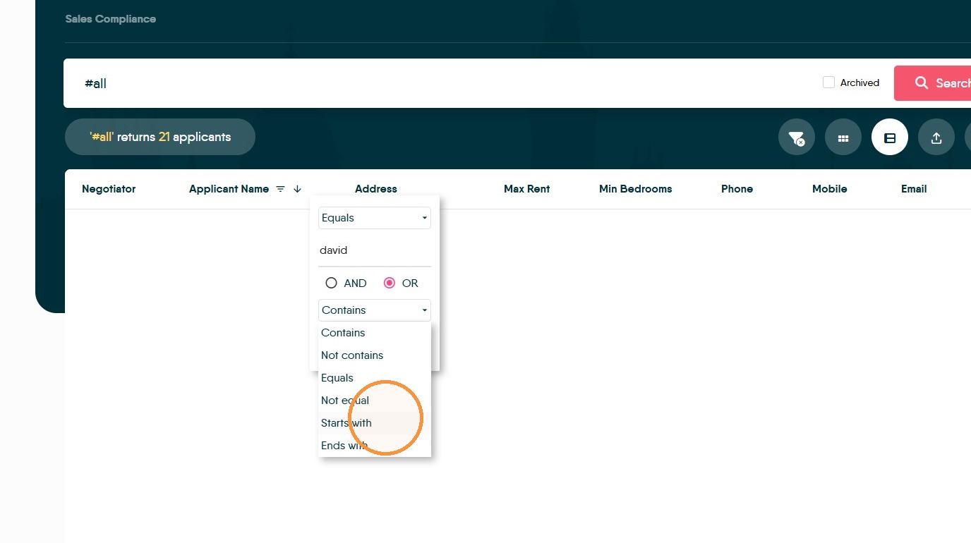971x543 pixels.
Task: Click the Search button
Action: [x=932, y=83]
